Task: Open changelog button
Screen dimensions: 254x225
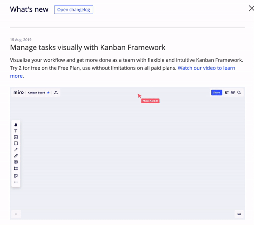Action: tap(74, 10)
